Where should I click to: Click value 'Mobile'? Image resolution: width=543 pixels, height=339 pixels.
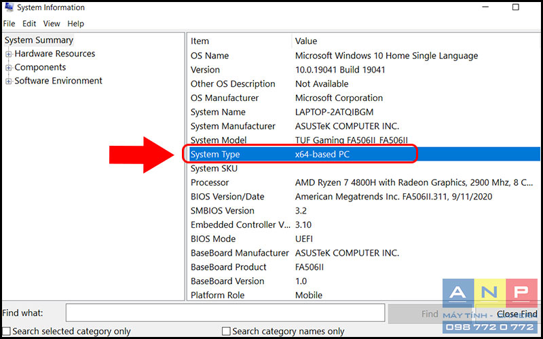[309, 296]
